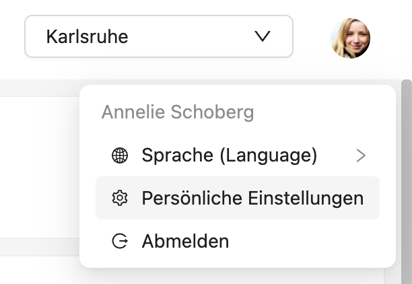Click the globe icon beside Sprache
Viewport: 412px width, 284px height.
119,156
